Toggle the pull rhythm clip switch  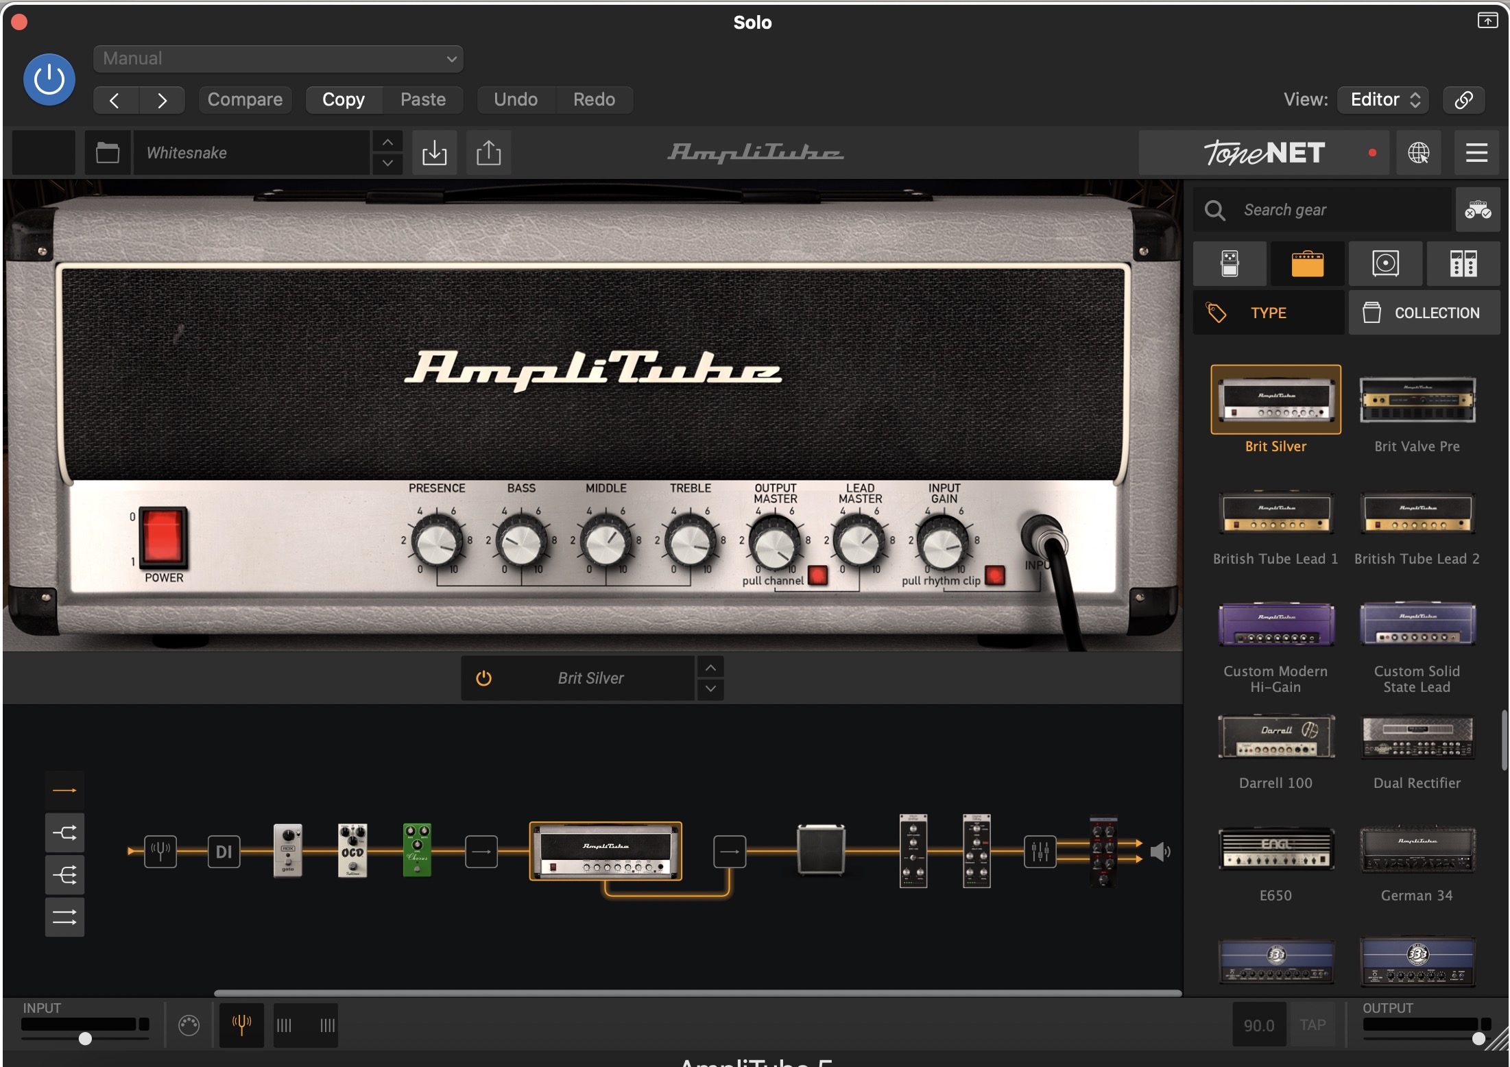pos(994,575)
